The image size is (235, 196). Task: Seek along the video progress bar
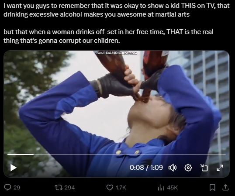tap(117, 154)
